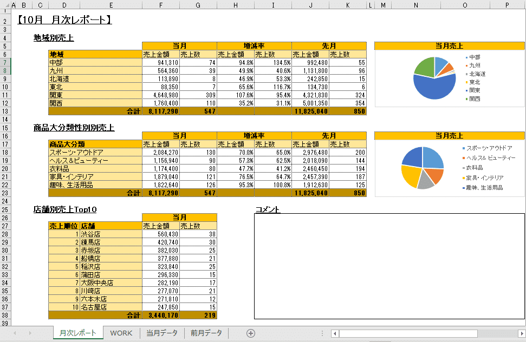Add a new sheet with the plus button
The width and height of the screenshot is (526, 342).
click(251, 333)
